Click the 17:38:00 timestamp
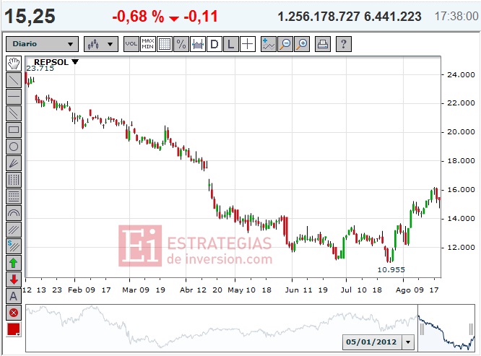This screenshot has width=481, height=356. click(x=456, y=17)
